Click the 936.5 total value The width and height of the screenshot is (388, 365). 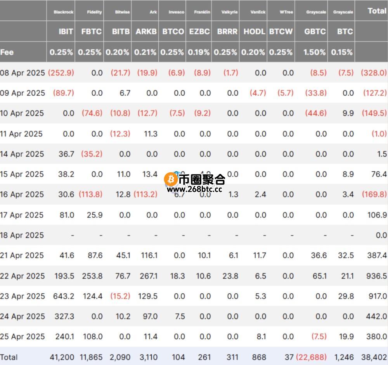click(377, 276)
